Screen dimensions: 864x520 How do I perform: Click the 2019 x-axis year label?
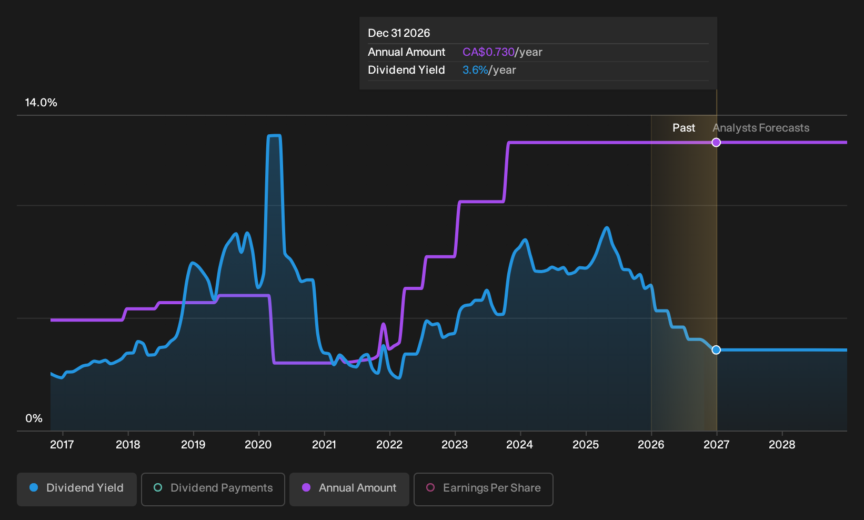pos(193,445)
